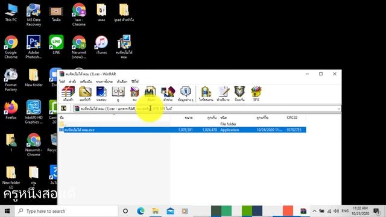
Task: Click the "Application" type cell
Action: (229, 130)
